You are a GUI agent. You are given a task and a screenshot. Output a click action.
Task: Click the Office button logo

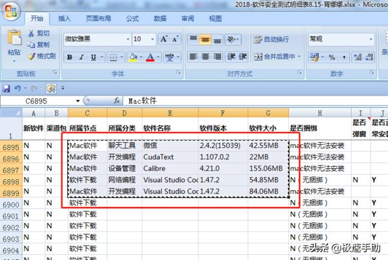tap(10, 11)
